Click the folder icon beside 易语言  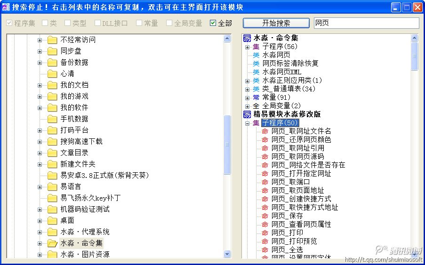[52, 187]
